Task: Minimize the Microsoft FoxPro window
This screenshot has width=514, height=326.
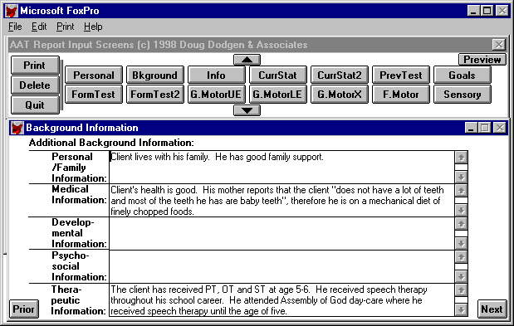Action: click(x=473, y=11)
